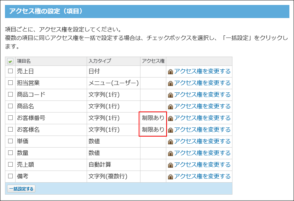The image size is (294, 201).
Task: Click the 一括設定する button
Action: click(21, 189)
